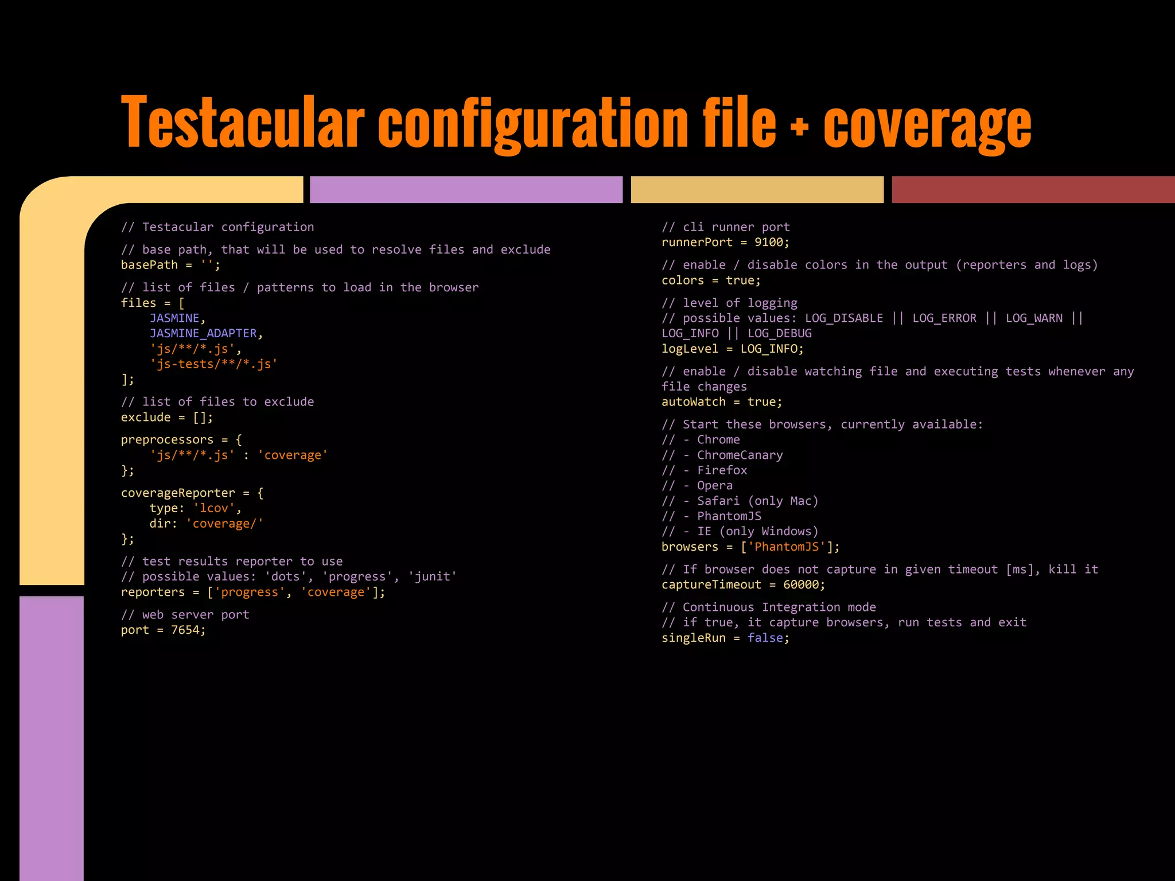This screenshot has height=881, width=1175.
Task: Click the "'js-tests/**/*.js'" pattern line
Action: pyautogui.click(x=214, y=364)
